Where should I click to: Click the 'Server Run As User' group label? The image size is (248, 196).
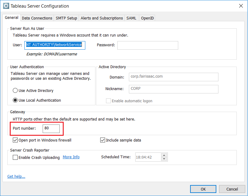tap(27, 28)
